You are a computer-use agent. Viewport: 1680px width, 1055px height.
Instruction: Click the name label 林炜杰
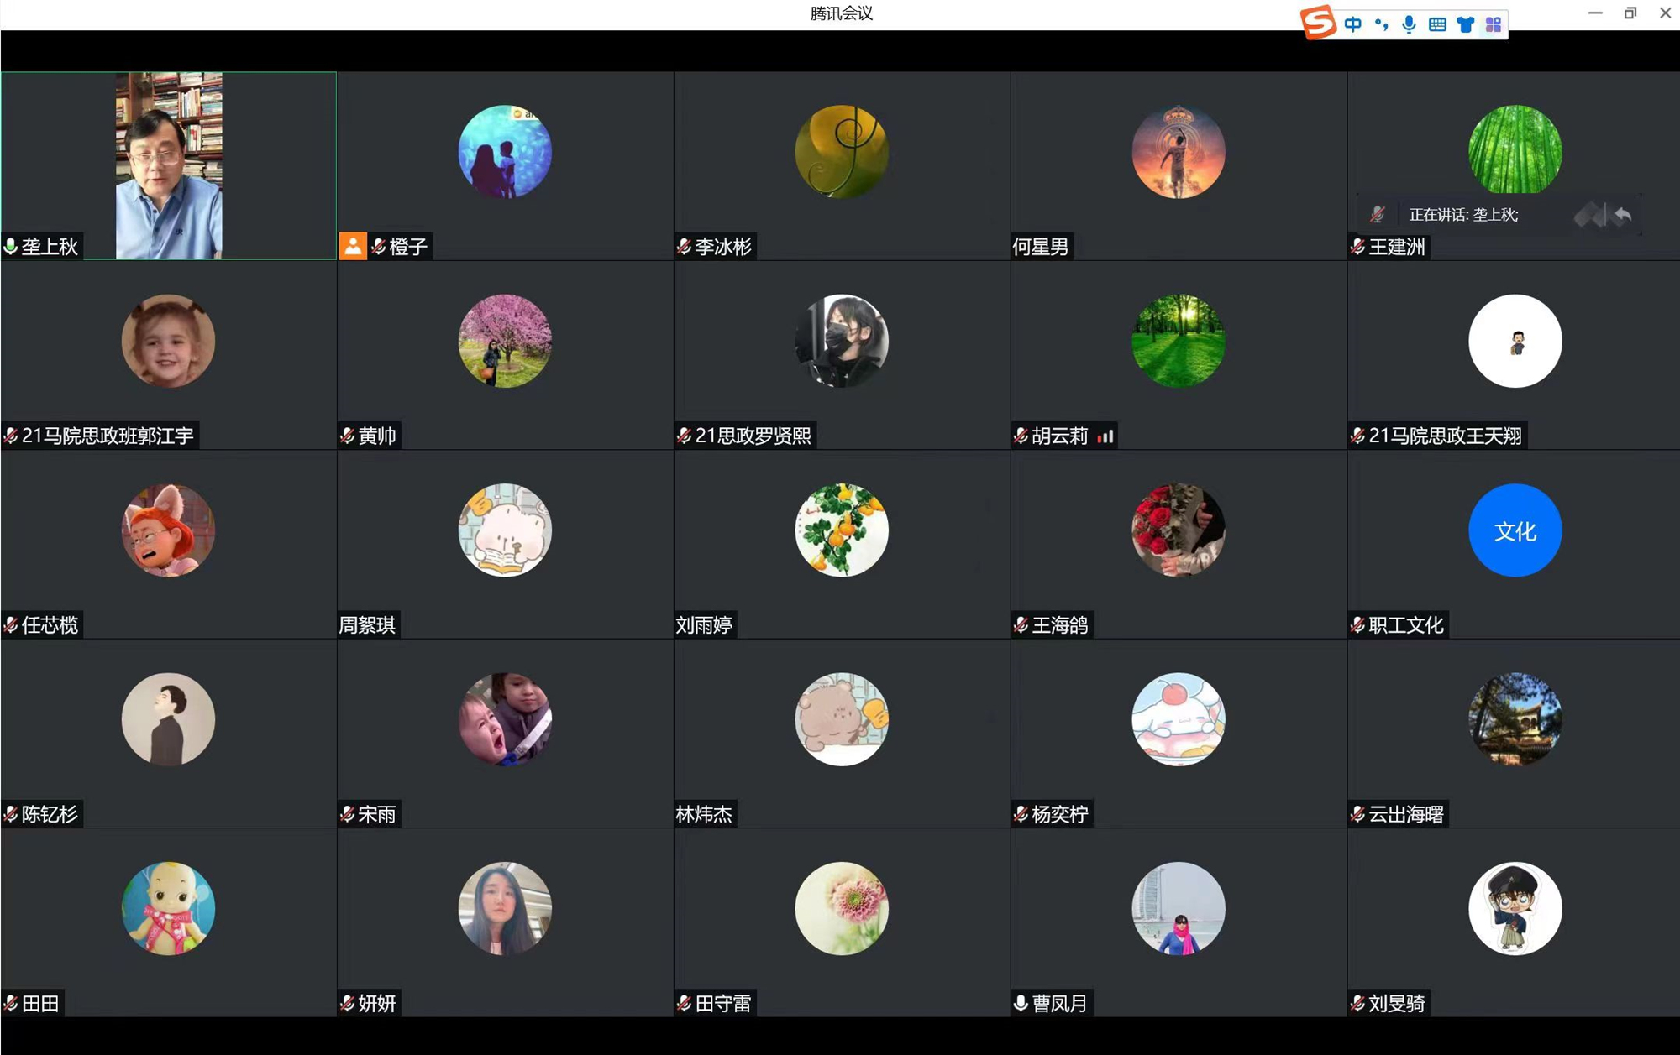704,814
